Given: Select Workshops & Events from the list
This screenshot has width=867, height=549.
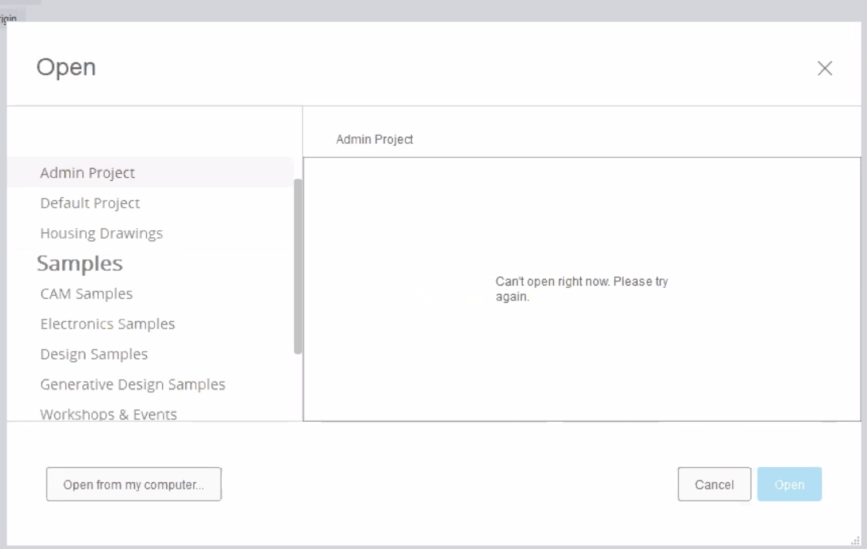Looking at the screenshot, I should (x=108, y=414).
